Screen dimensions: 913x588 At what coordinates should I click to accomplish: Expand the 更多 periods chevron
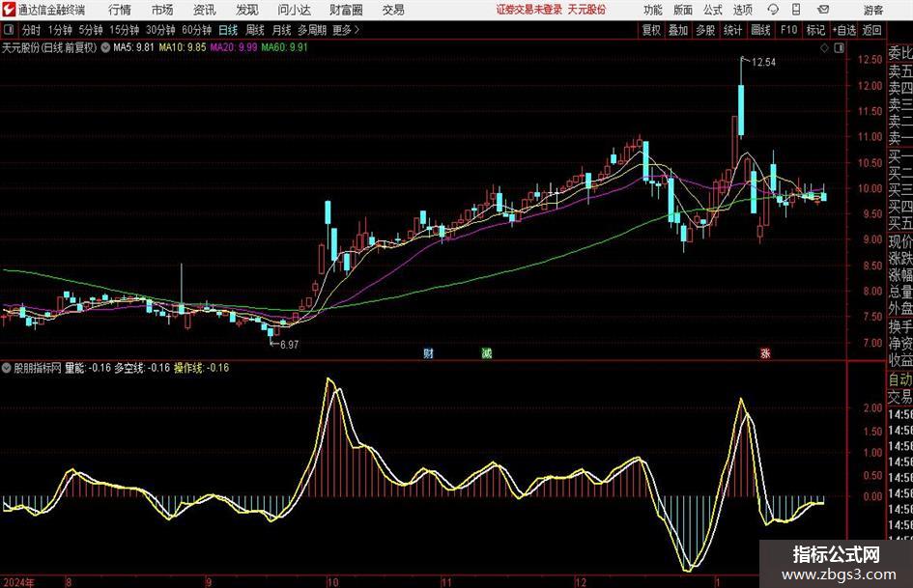point(357,30)
